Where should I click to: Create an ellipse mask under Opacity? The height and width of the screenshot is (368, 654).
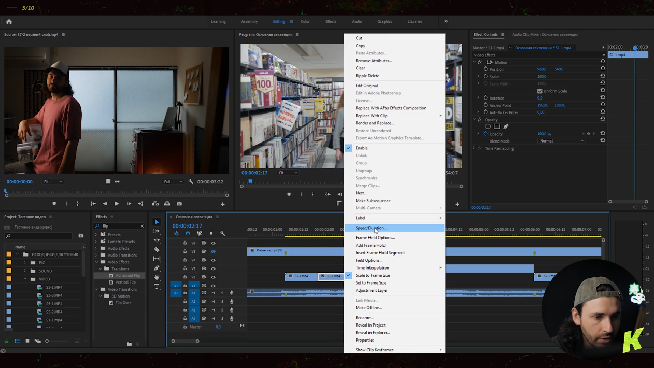(x=488, y=126)
